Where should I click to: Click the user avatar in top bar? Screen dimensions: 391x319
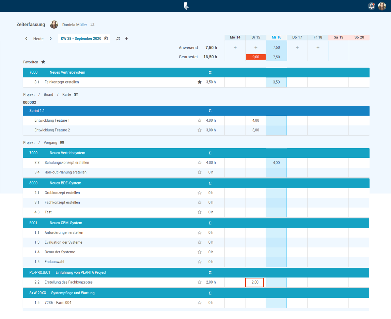point(382,6)
